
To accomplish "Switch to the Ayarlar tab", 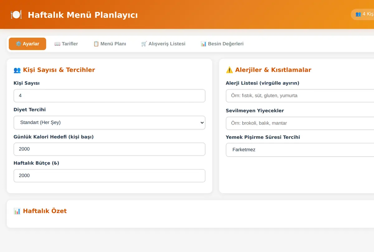I will click(x=27, y=44).
